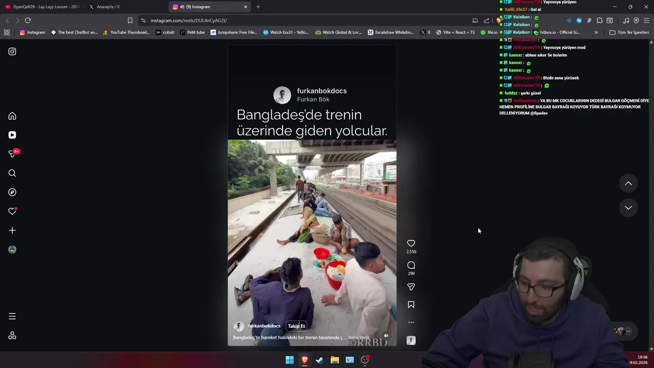Screen dimensions: 654x368
Task: Open the Petit tube bookmark
Action: click(x=192, y=32)
